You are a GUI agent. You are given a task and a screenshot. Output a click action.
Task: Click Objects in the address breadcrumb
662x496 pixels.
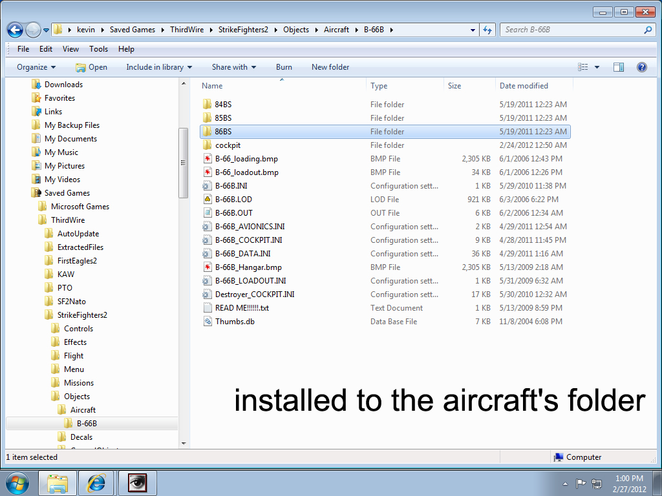(x=296, y=30)
